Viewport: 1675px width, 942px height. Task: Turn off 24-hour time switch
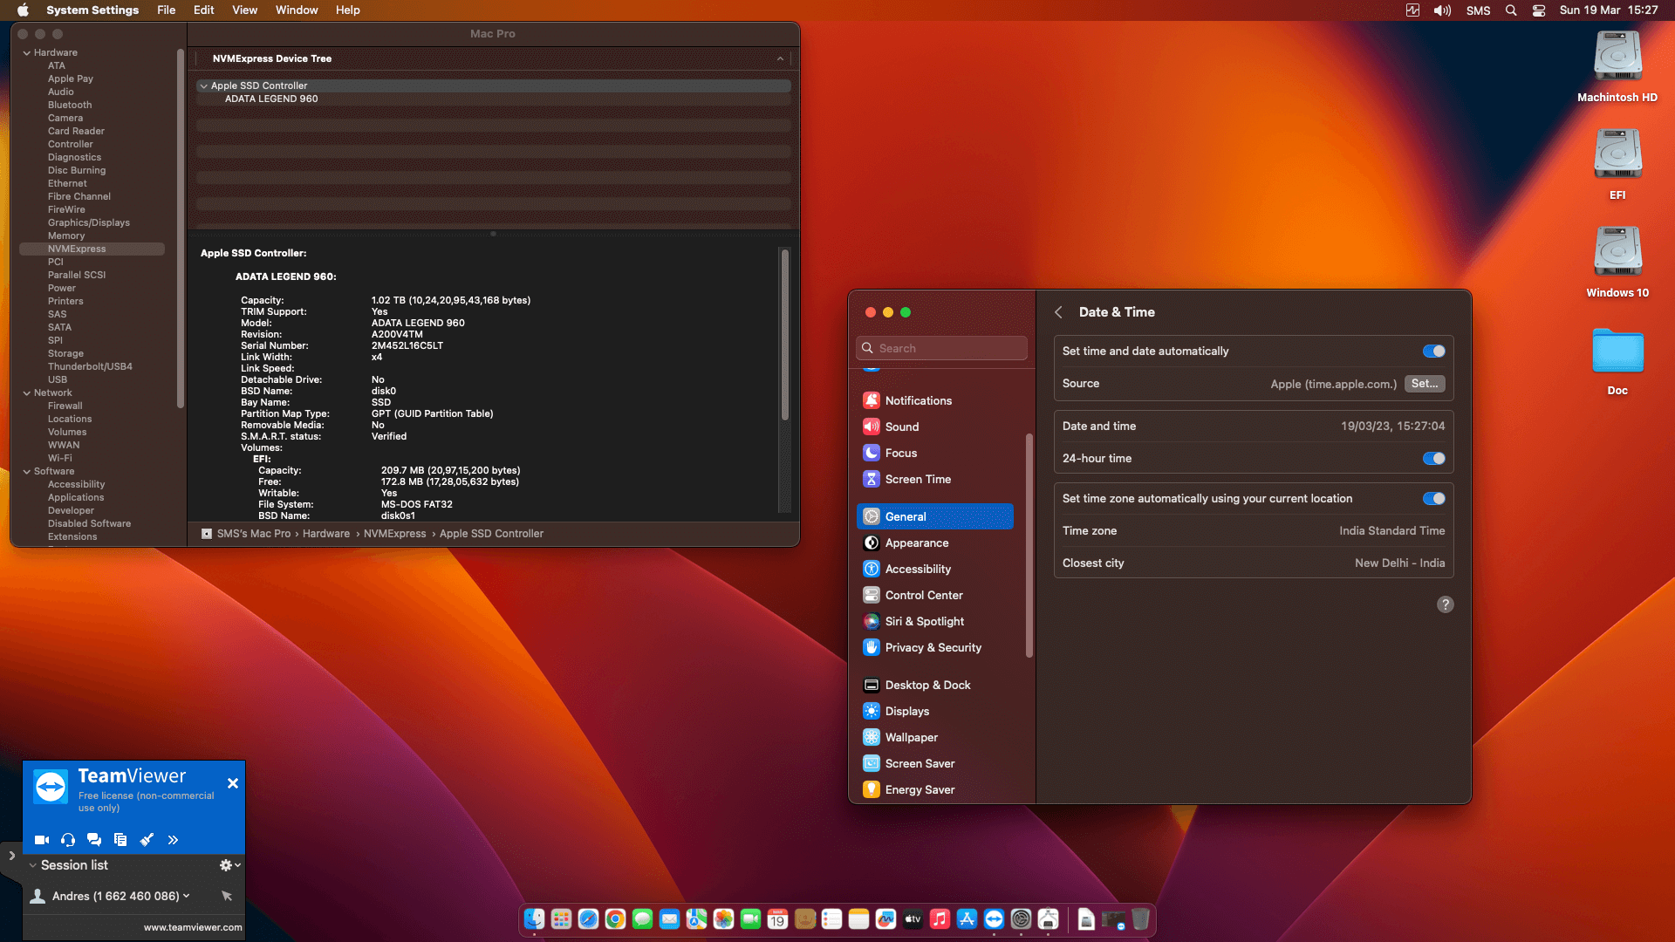pyautogui.click(x=1433, y=459)
